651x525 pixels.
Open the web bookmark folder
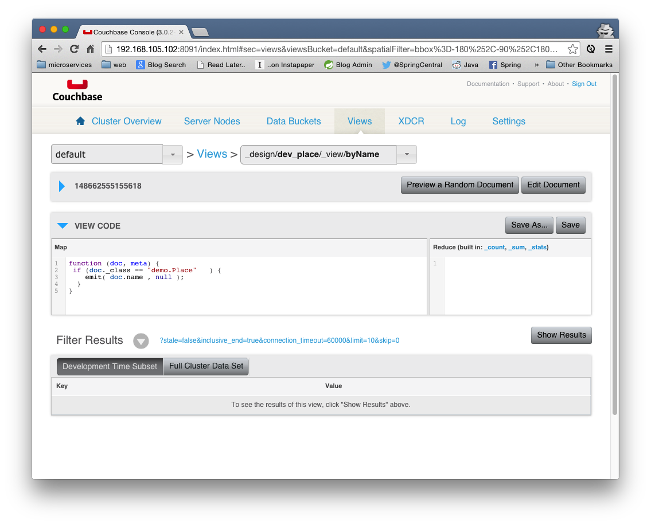click(114, 65)
